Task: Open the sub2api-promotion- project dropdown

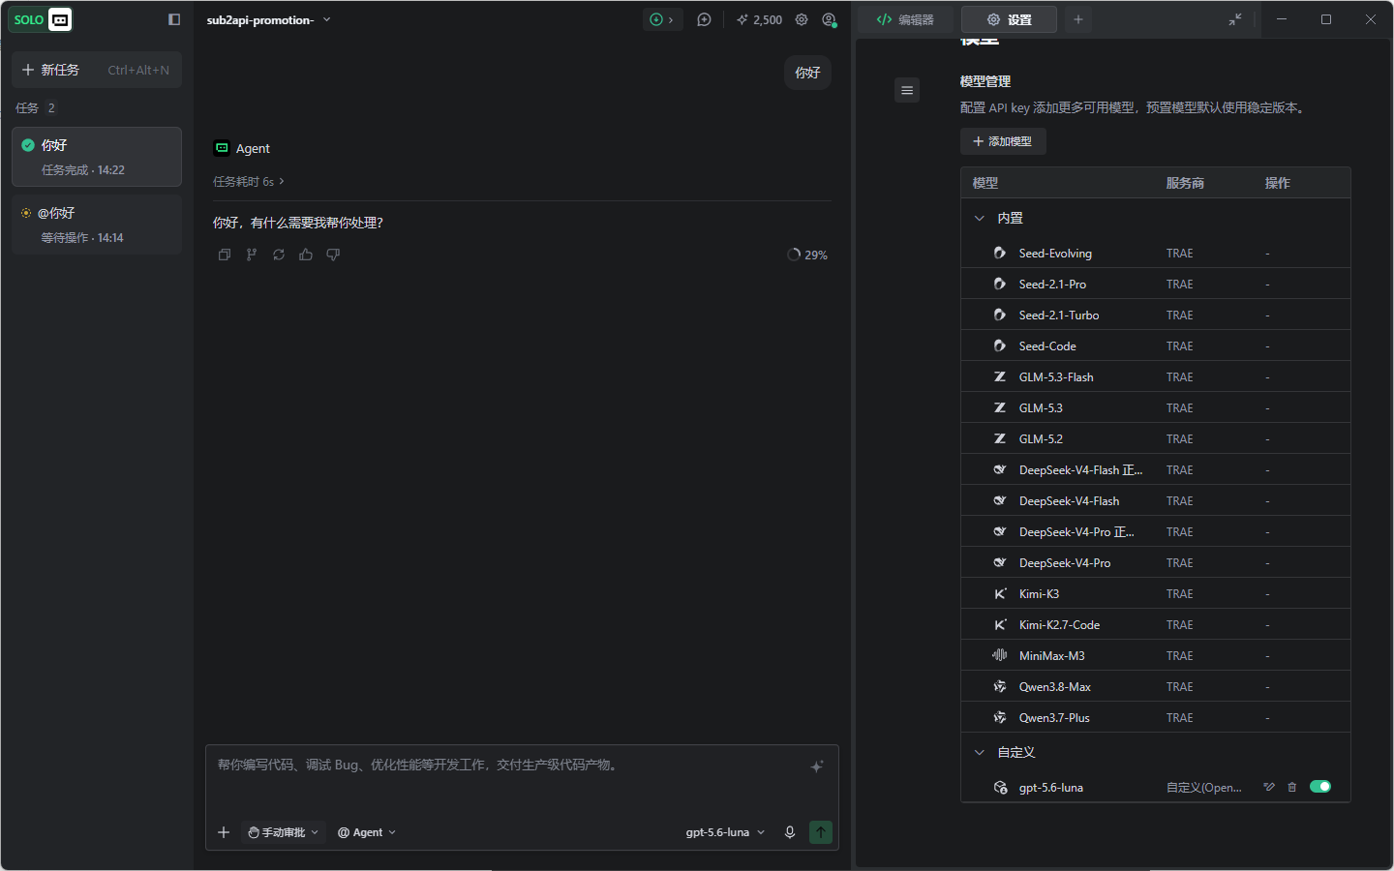Action: [x=269, y=19]
